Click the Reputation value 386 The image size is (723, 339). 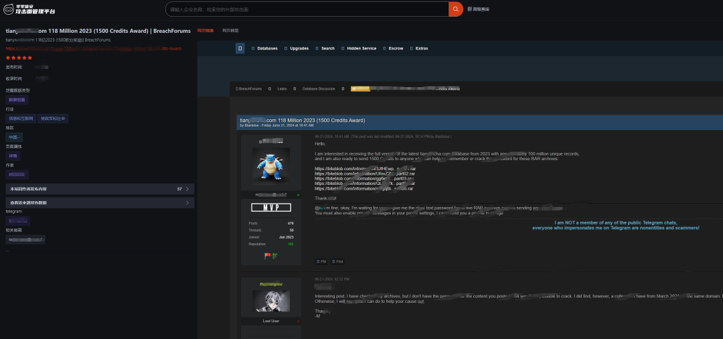pos(291,244)
